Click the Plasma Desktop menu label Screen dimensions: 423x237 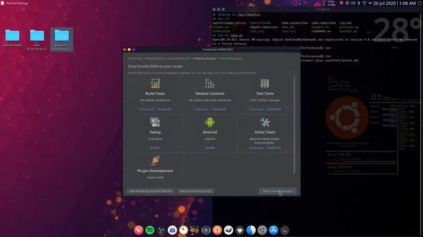(x=17, y=3)
